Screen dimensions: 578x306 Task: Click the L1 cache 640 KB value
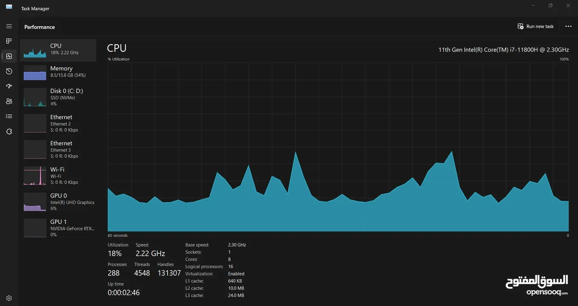point(235,281)
